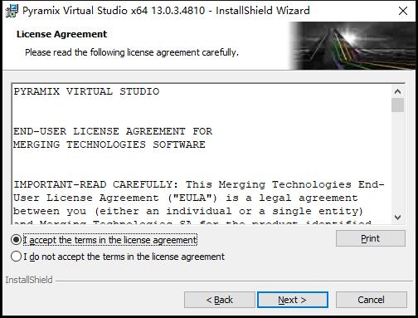Go back with the Back button

click(x=220, y=300)
